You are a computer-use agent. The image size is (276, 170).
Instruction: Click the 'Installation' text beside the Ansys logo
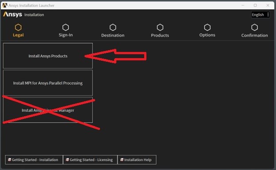(x=34, y=15)
